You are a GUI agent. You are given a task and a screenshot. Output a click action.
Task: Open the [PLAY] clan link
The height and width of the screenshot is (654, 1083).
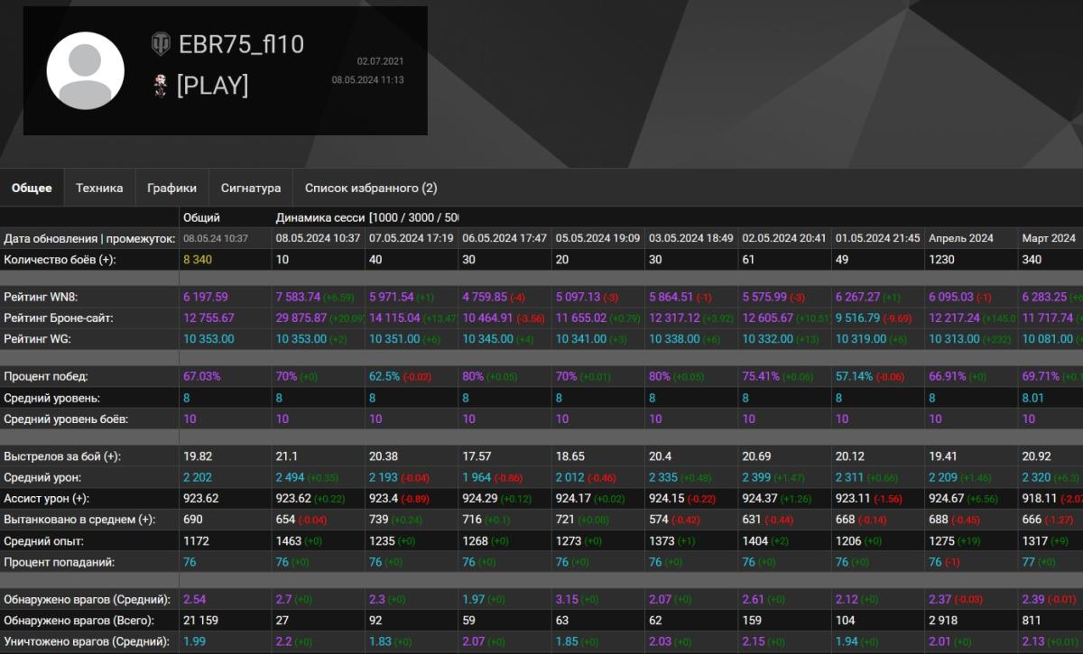click(x=212, y=86)
